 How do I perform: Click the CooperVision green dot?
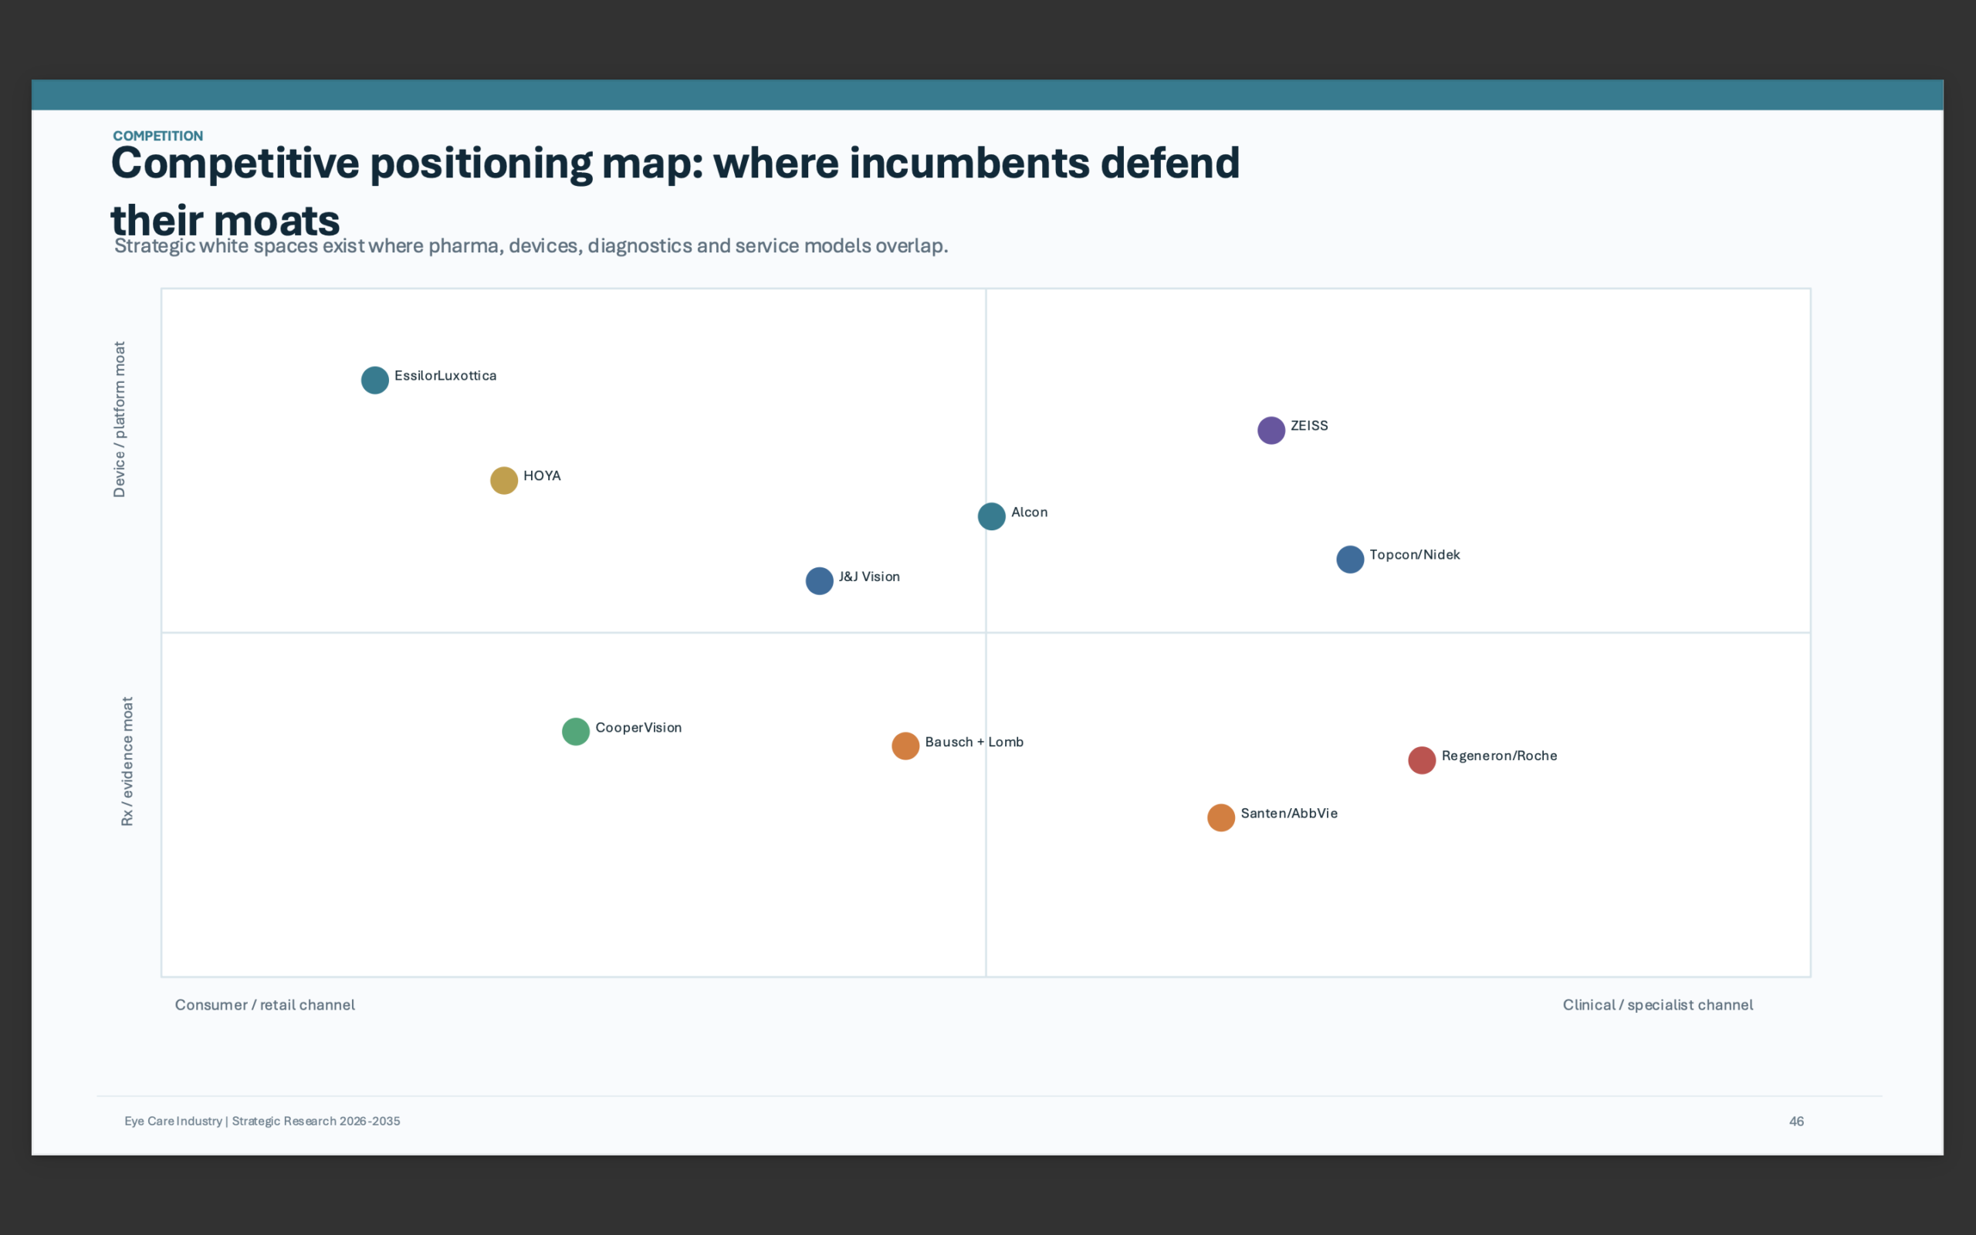pyautogui.click(x=576, y=731)
